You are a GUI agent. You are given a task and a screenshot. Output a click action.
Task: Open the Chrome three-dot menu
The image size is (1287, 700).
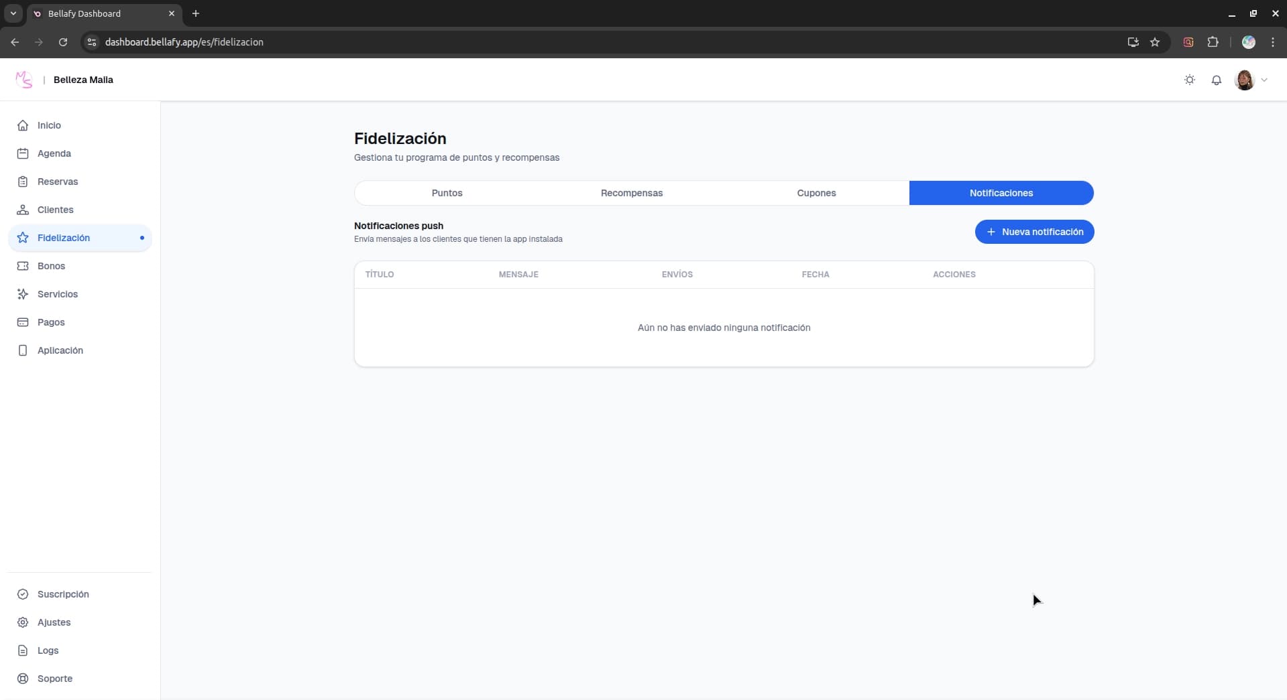tap(1272, 42)
